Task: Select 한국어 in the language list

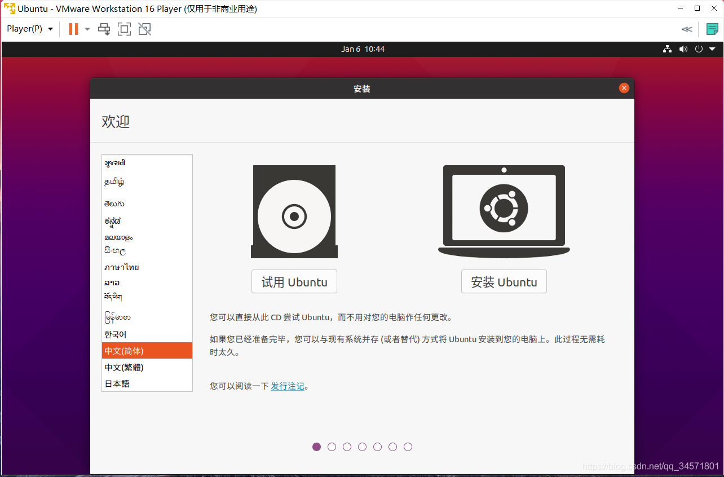Action: [147, 334]
